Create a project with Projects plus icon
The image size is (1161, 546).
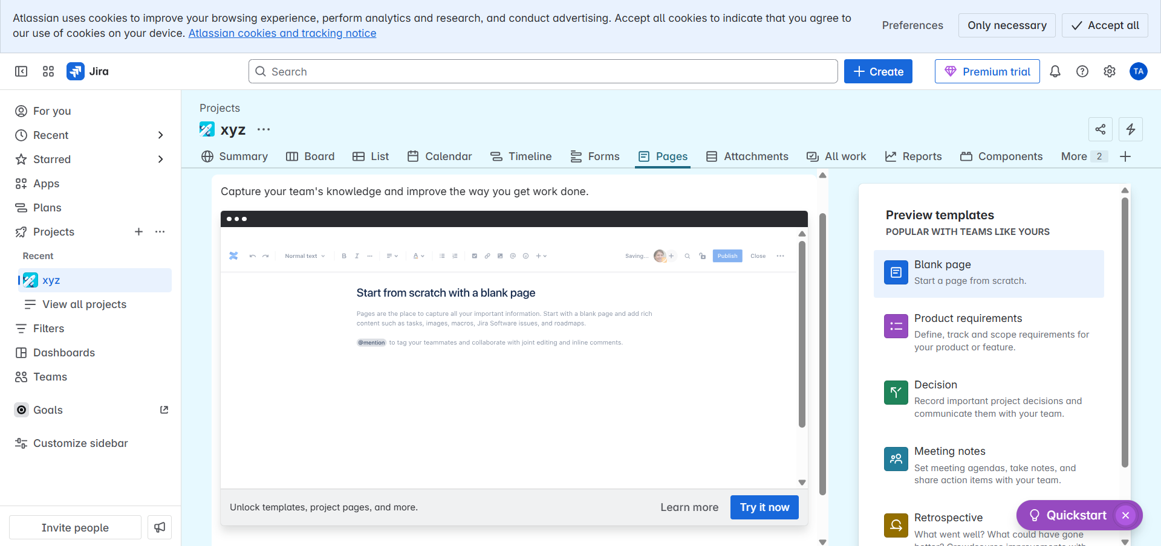[x=138, y=232]
